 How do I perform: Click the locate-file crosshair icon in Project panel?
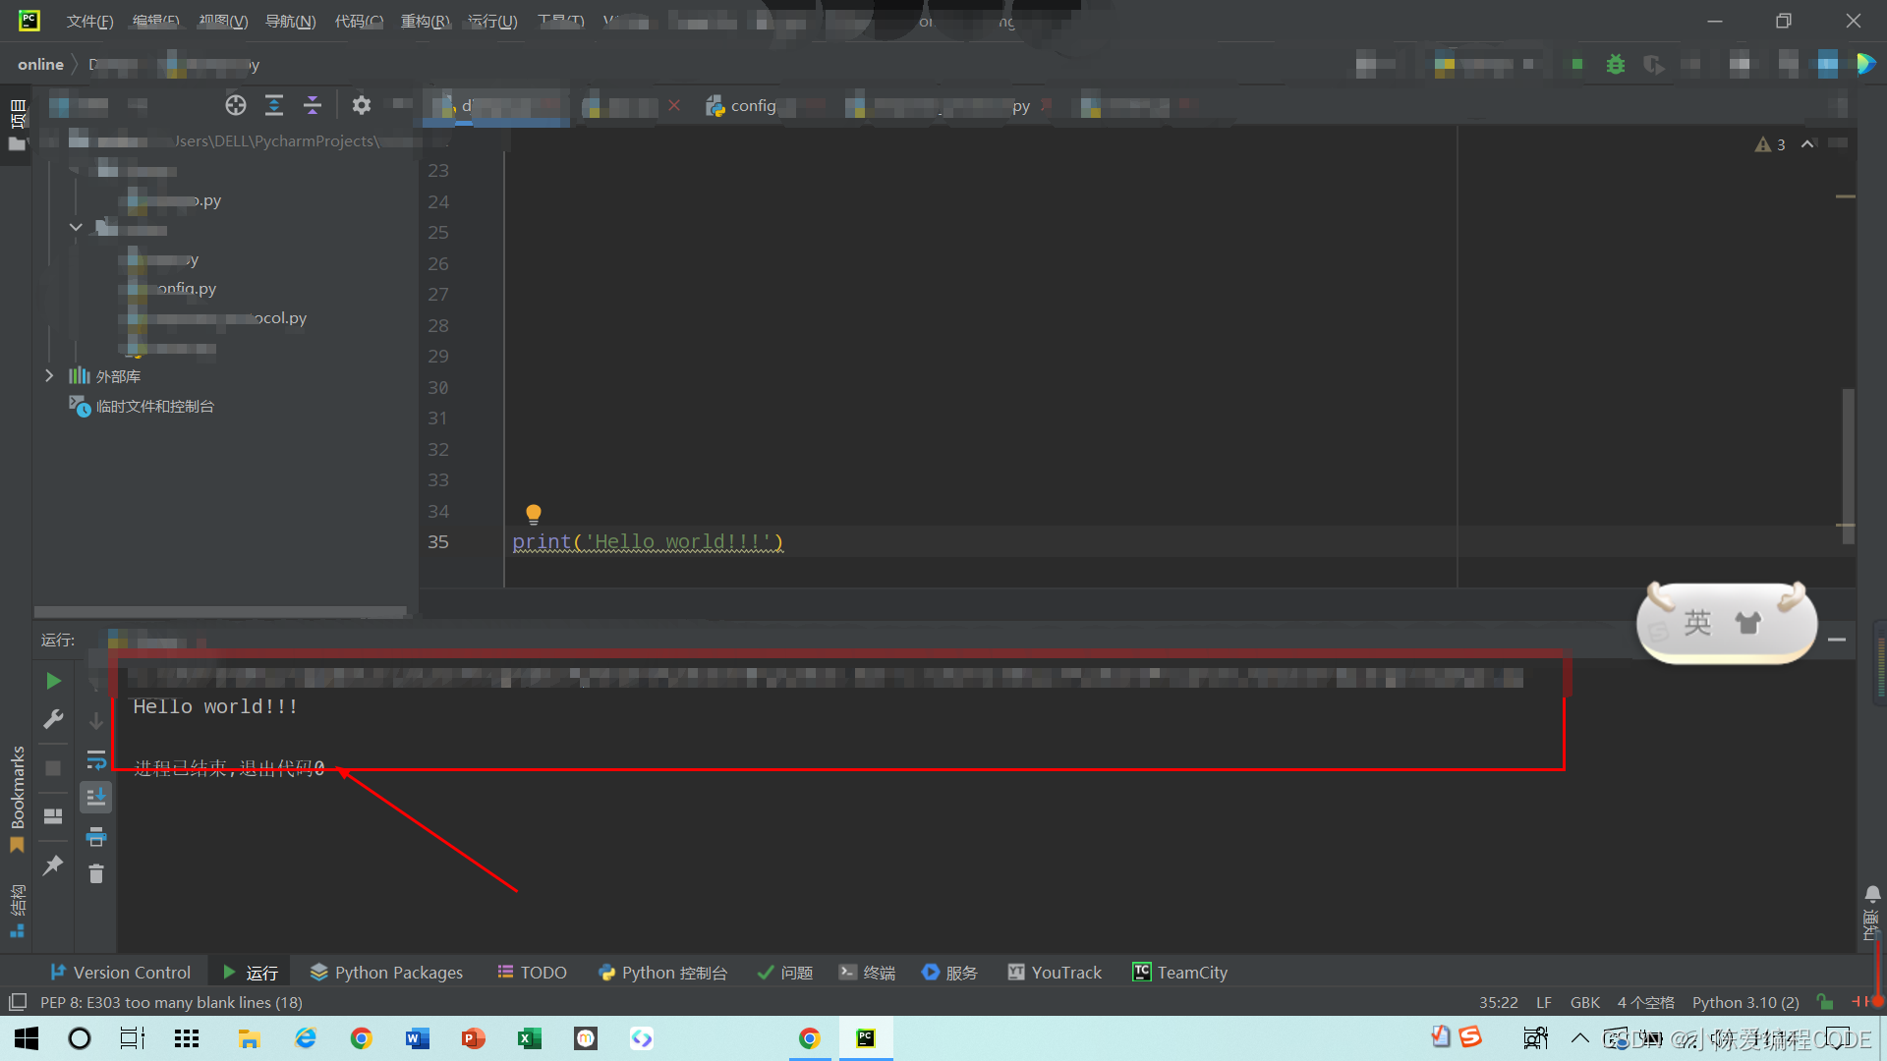click(x=236, y=105)
